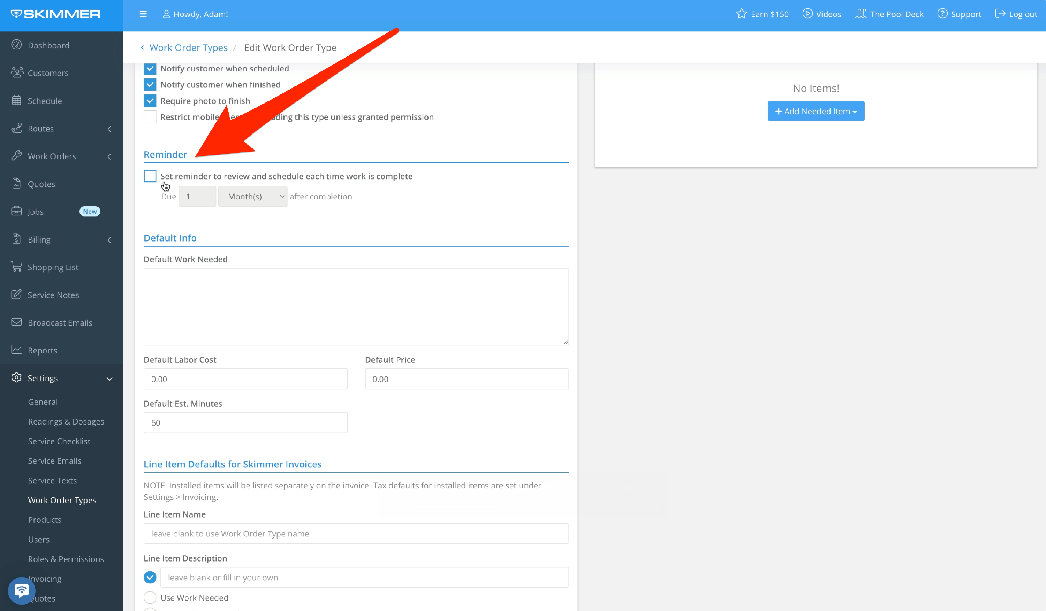This screenshot has height=611, width=1046.
Task: Select the Use Work Needed radio button
Action: click(150, 597)
